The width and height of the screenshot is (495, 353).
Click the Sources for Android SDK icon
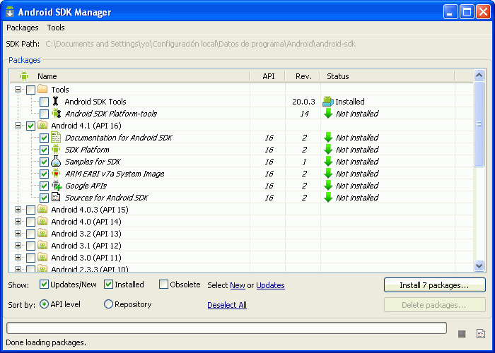(56, 197)
